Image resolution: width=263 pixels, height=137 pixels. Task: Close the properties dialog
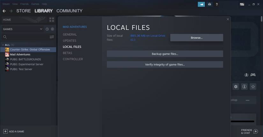pyautogui.click(x=228, y=19)
